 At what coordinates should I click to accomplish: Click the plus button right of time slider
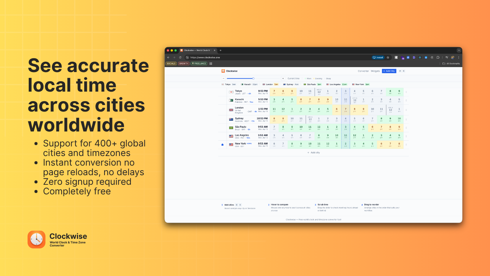283,78
